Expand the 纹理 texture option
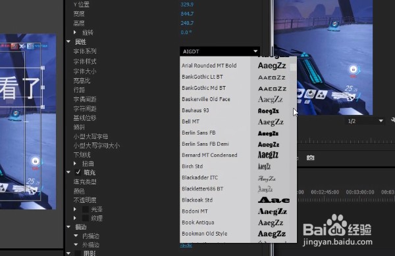The width and height of the screenshot is (395, 256). click(x=75, y=218)
